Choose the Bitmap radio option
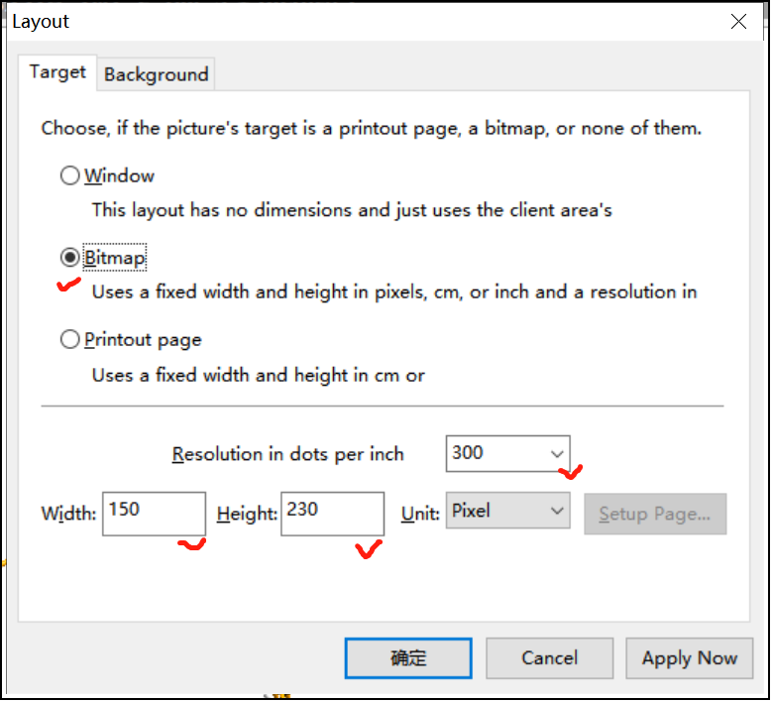 pyautogui.click(x=70, y=258)
